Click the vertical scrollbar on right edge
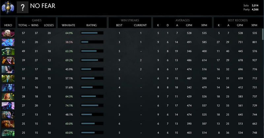Viewport: 264px width, 138px height. pos(263,35)
